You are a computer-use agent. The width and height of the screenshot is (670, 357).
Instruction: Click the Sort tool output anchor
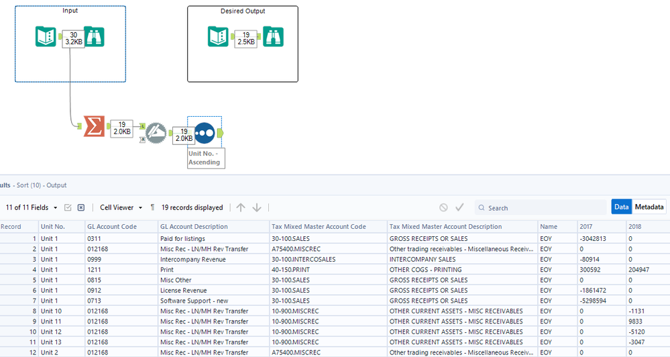(x=220, y=133)
